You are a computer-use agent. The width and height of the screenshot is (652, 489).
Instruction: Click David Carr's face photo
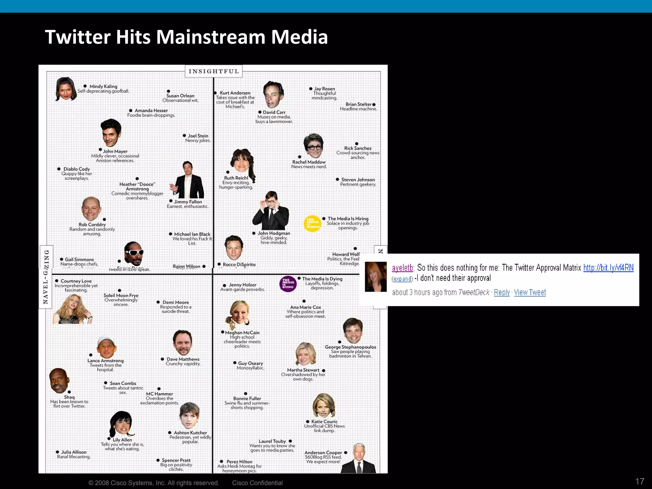(273, 95)
